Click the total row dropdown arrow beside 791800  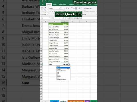pos(69,65)
